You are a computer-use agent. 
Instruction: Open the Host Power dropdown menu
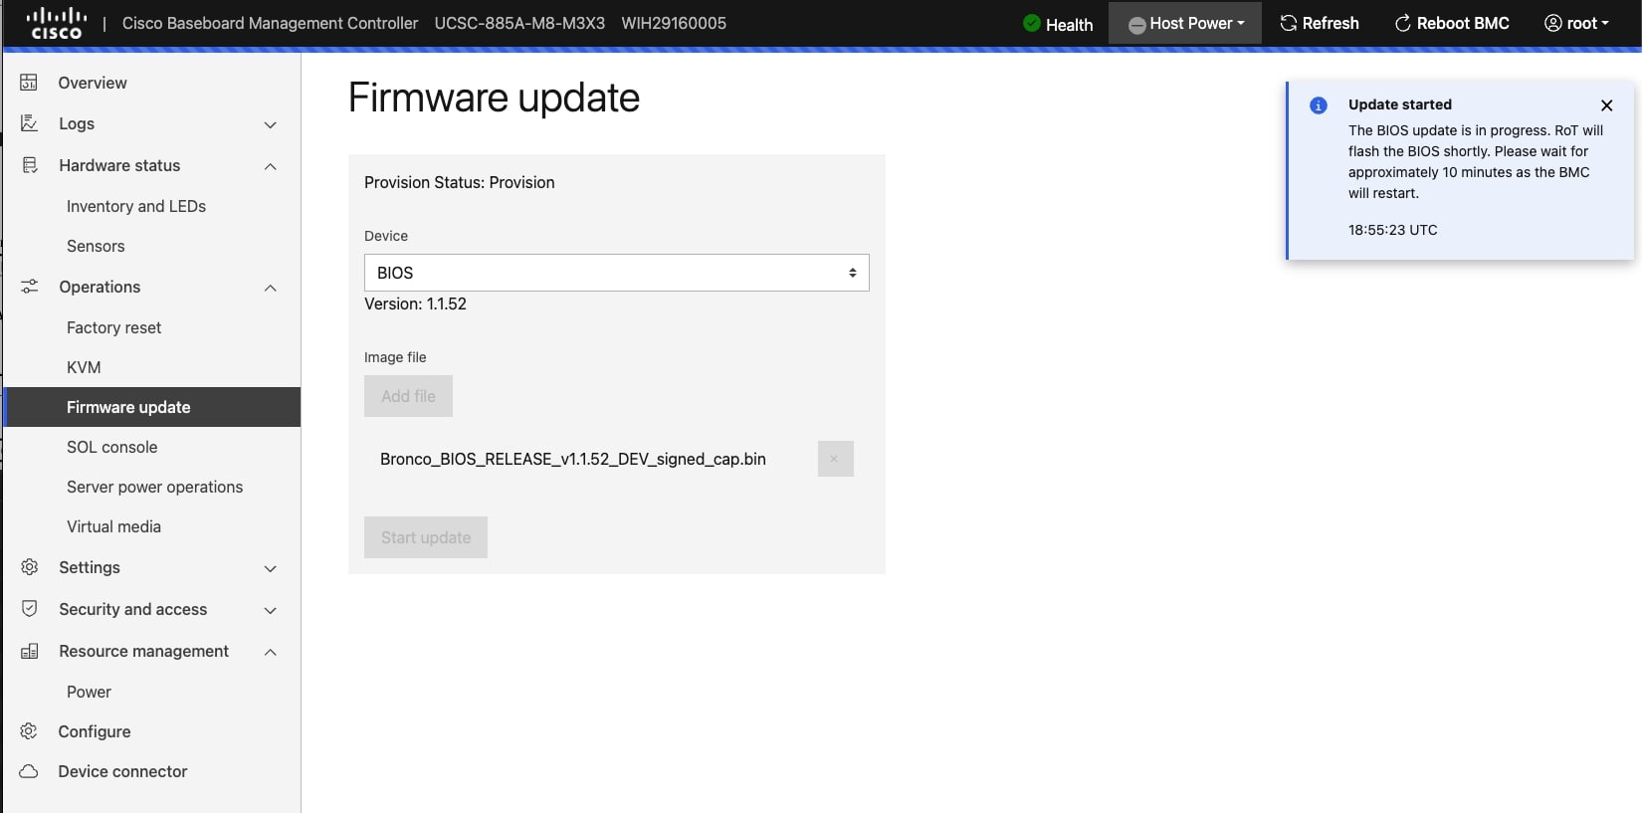tap(1185, 23)
